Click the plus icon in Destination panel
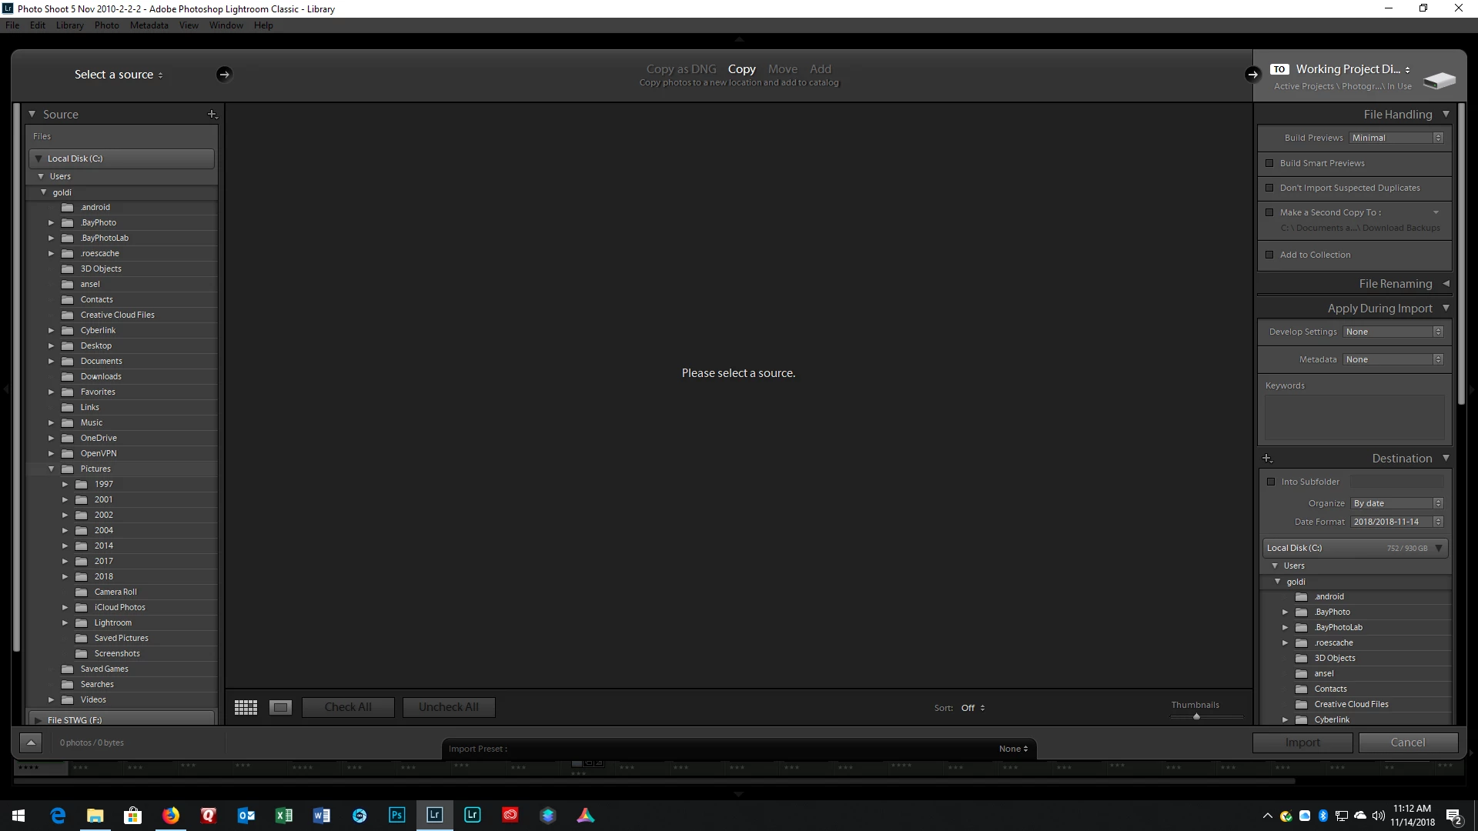This screenshot has width=1478, height=831. 1267,459
